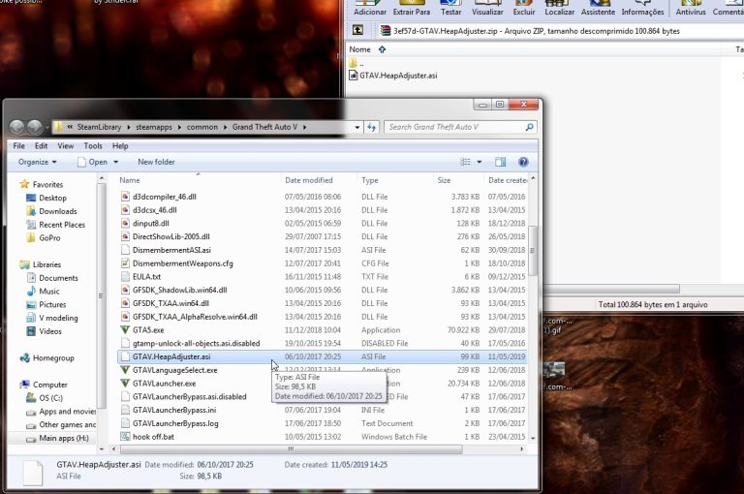744x494 pixels.
Task: Click the Open toolbar button
Action: (x=98, y=163)
